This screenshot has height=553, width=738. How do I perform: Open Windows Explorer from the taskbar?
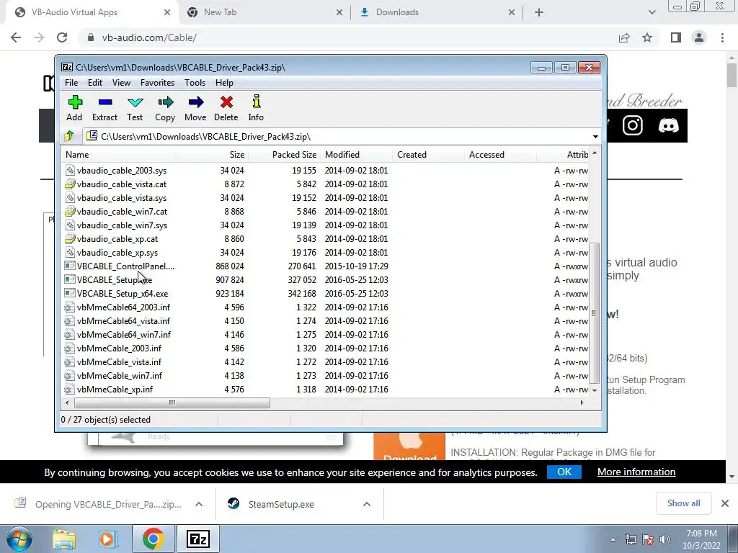click(x=64, y=539)
